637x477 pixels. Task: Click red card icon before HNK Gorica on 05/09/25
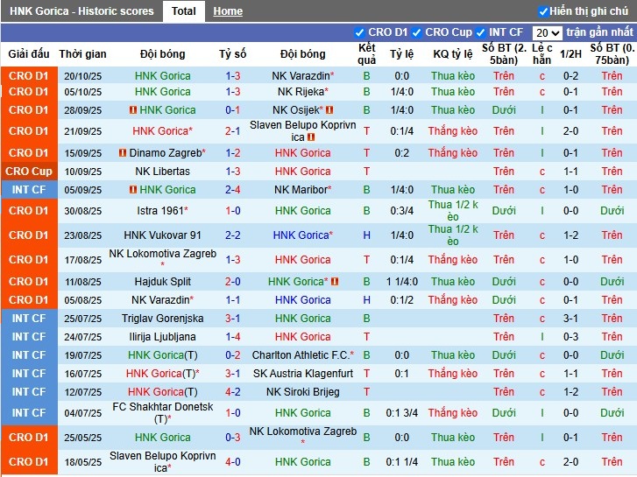tap(133, 190)
